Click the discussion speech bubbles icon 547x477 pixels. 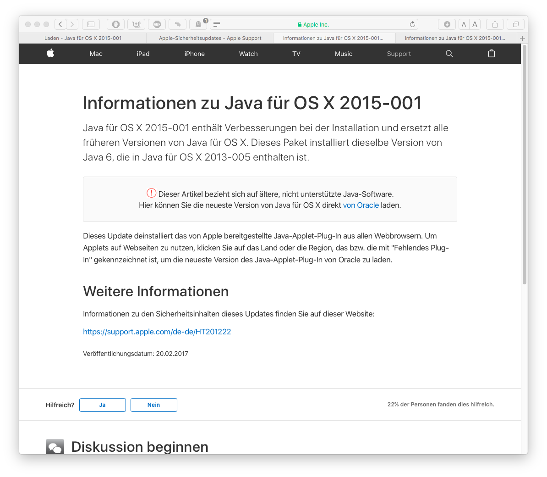click(55, 446)
